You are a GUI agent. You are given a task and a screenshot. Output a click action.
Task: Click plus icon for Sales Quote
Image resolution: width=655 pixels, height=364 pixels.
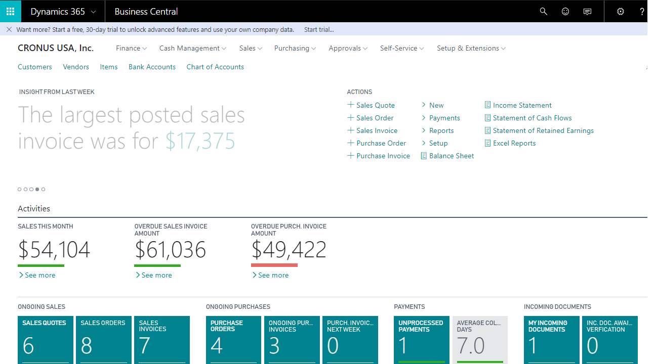(x=350, y=105)
